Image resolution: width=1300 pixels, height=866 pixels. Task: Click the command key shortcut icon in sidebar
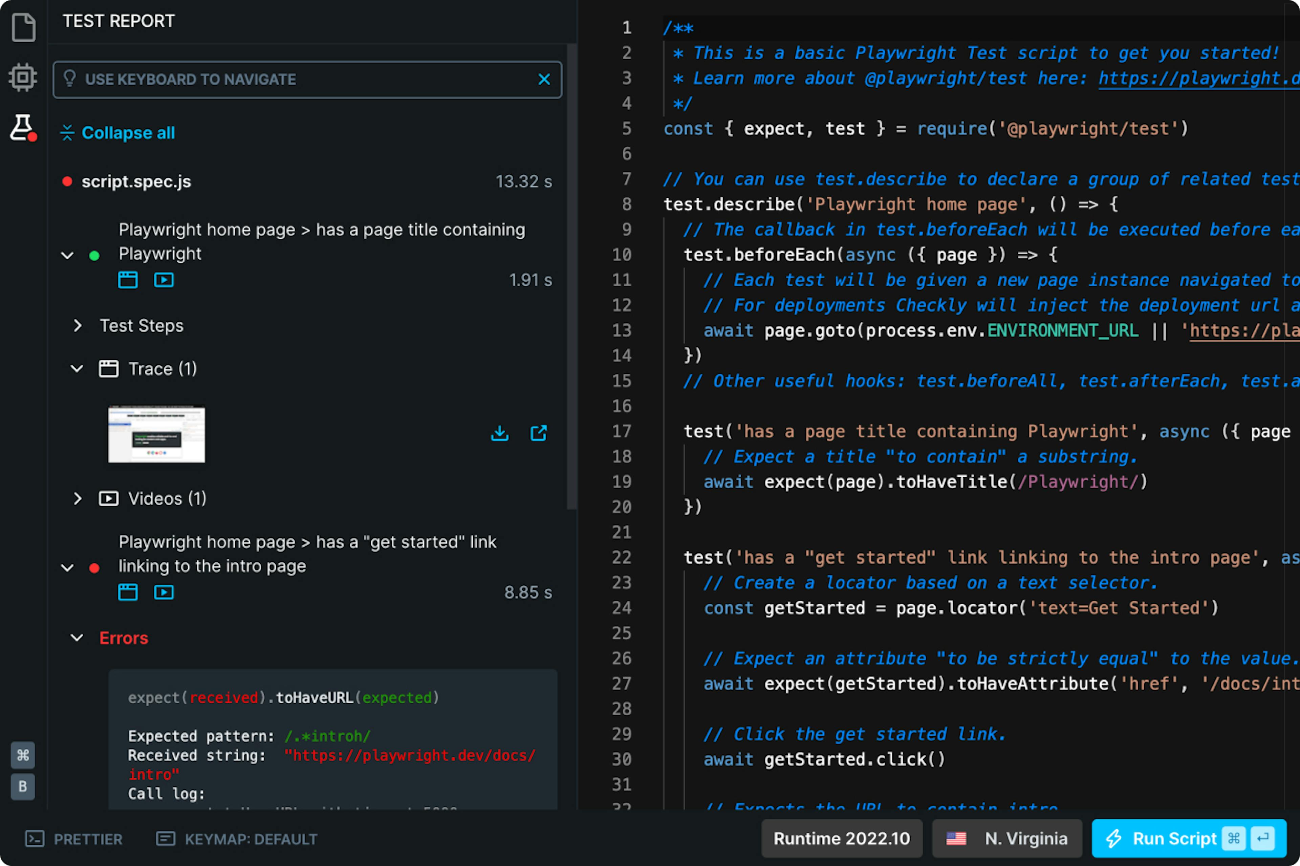click(23, 755)
